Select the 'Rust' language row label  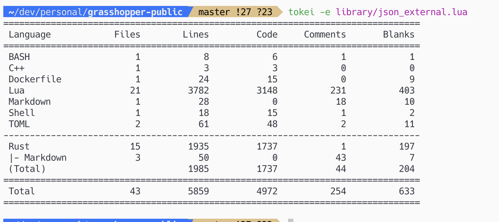pyautogui.click(x=19, y=147)
